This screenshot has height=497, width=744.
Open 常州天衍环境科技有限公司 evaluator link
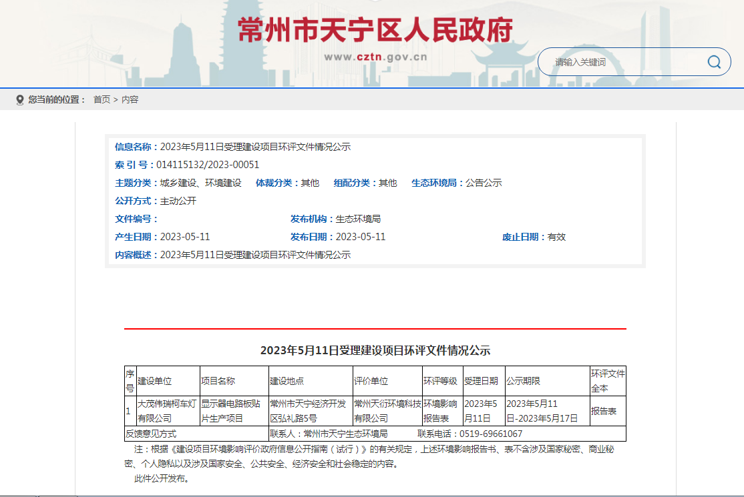(x=387, y=411)
